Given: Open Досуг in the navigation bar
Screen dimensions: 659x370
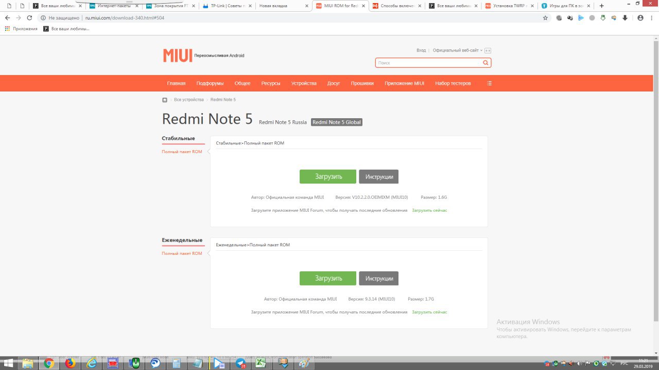Looking at the screenshot, I should pyautogui.click(x=334, y=83).
